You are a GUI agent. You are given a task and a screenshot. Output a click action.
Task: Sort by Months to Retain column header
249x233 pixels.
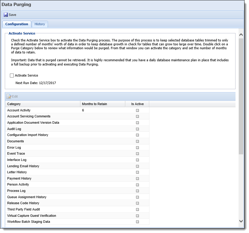click(x=103, y=104)
